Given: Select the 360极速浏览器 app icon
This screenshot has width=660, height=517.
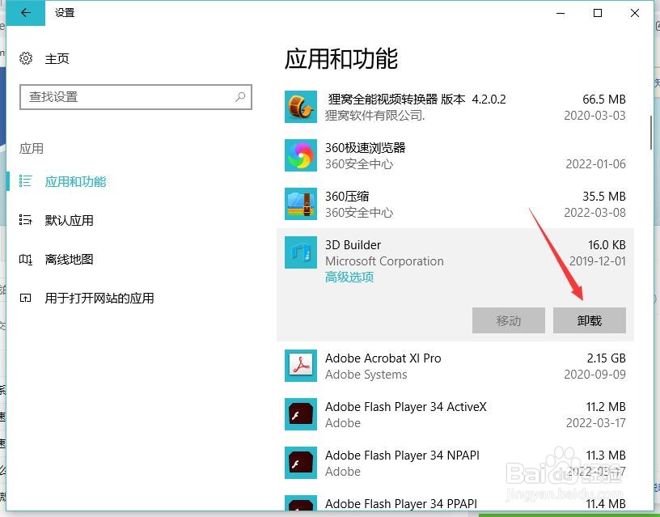Looking at the screenshot, I should [x=301, y=155].
